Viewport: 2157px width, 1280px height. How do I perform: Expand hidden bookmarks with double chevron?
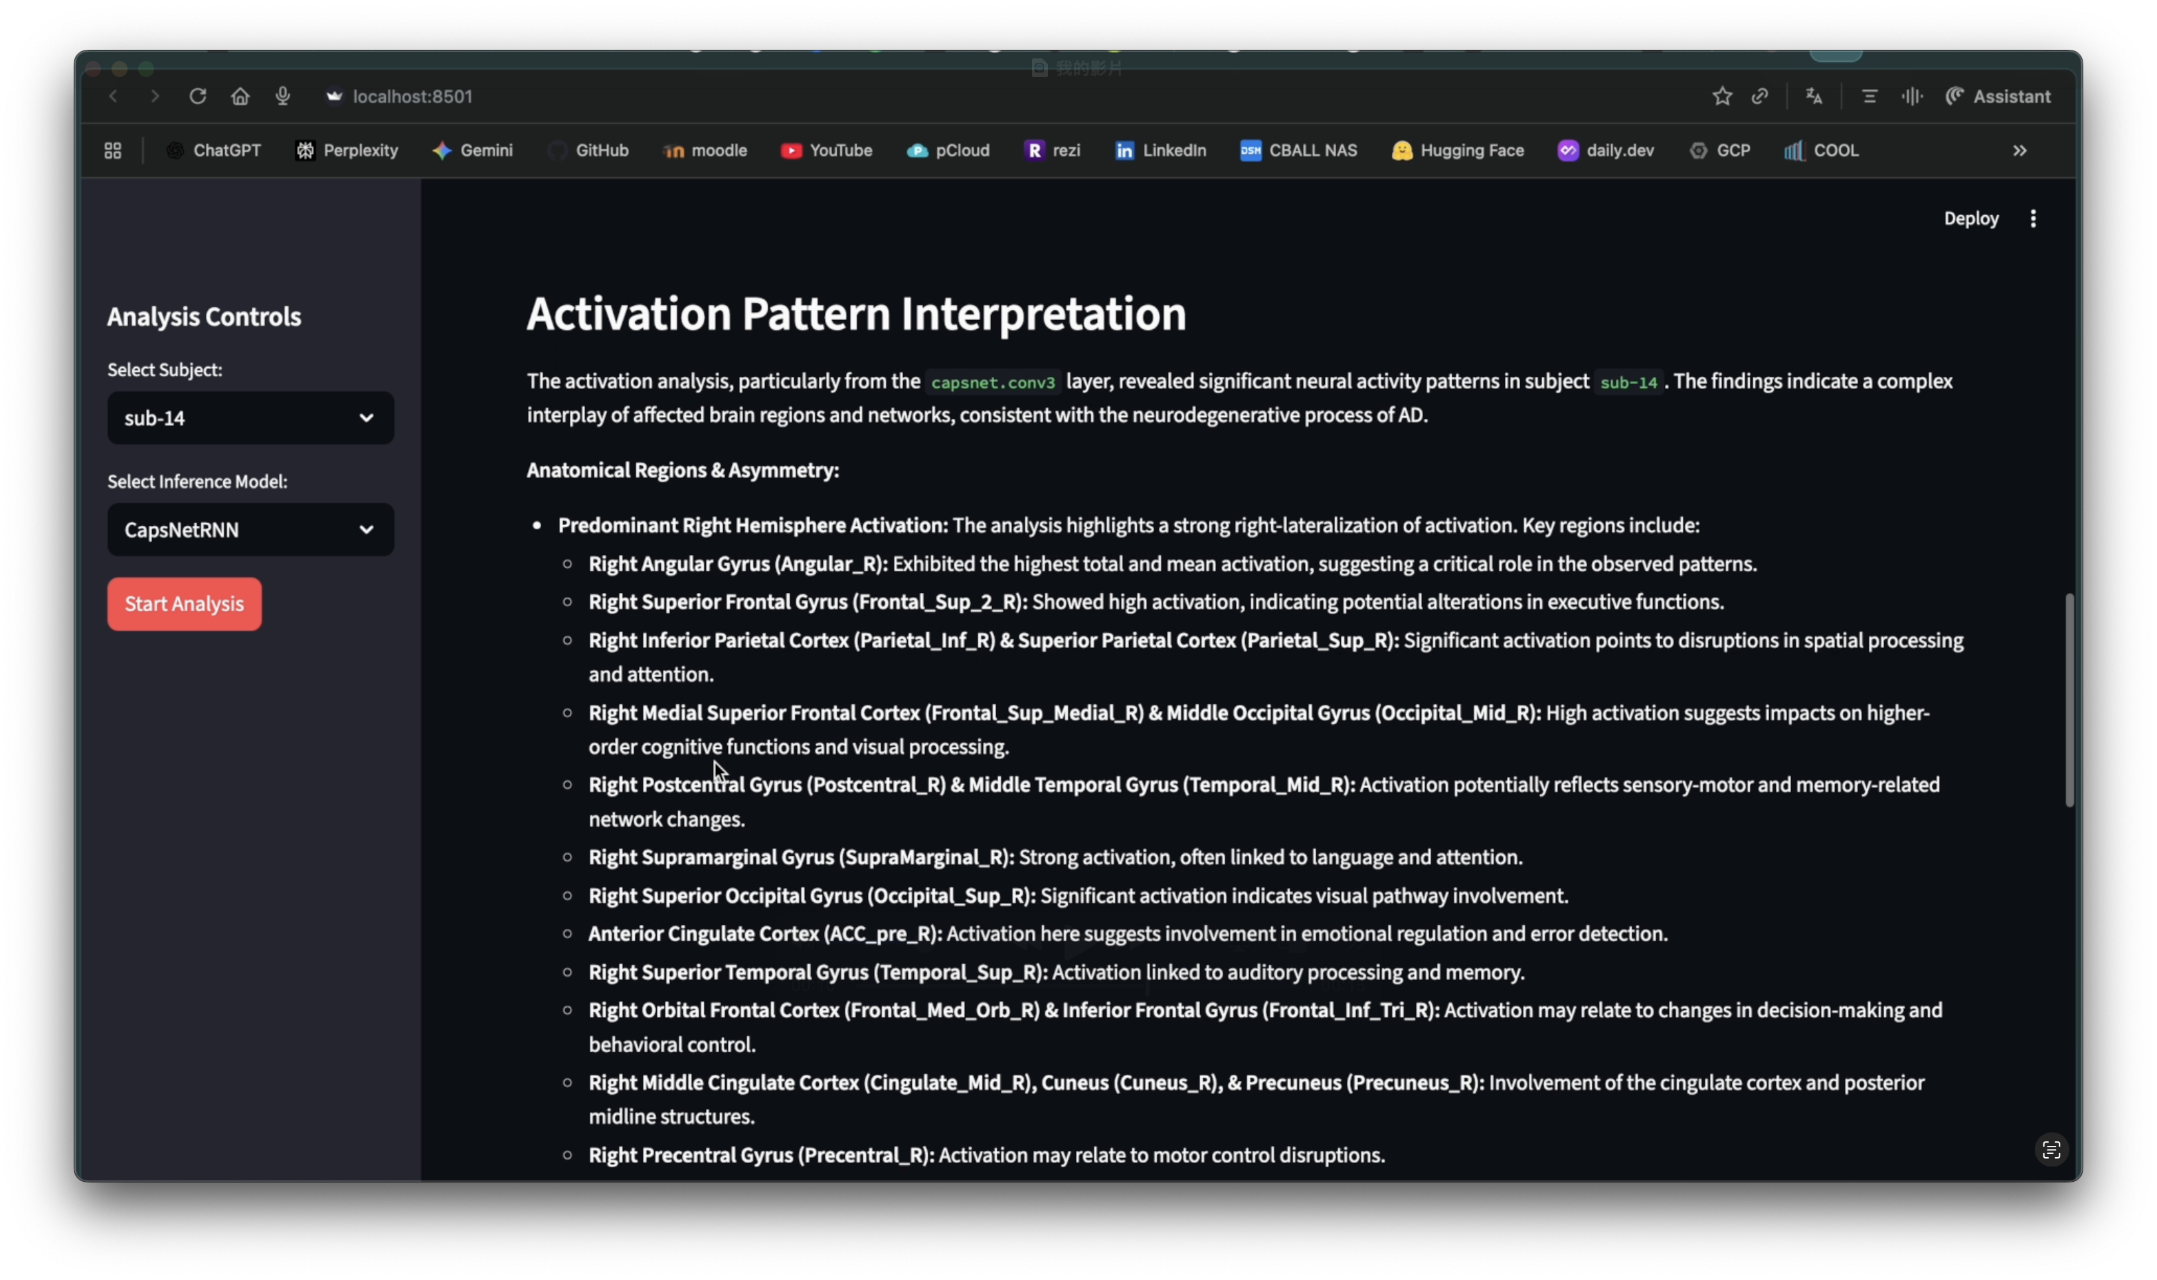coord(2020,151)
